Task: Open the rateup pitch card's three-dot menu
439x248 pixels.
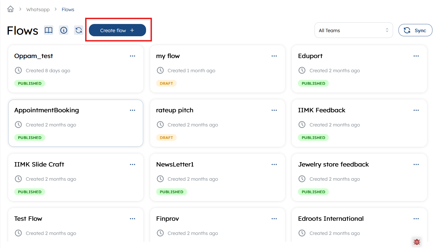Action: click(274, 110)
